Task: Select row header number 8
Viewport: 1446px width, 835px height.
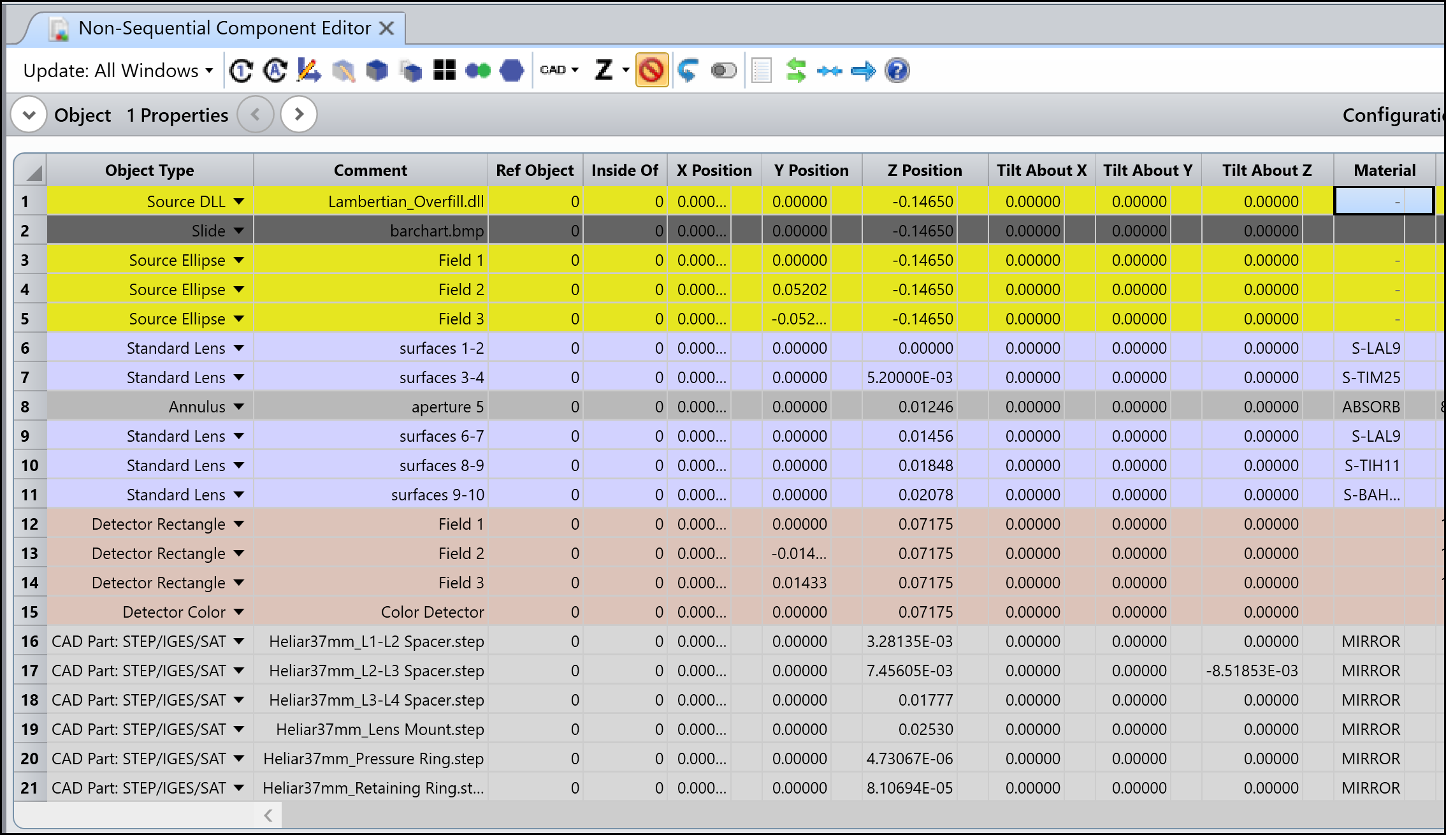Action: pyautogui.click(x=31, y=407)
